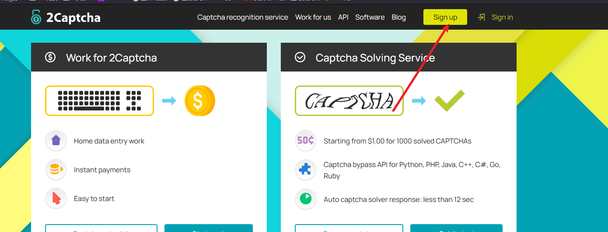The height and width of the screenshot is (232, 608).
Task: Click the Captcha bypass API languages text
Action: coord(412,171)
